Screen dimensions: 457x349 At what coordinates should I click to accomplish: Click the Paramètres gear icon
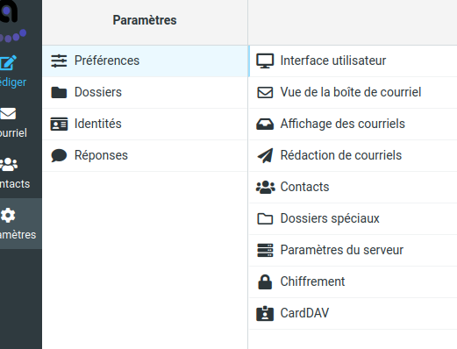tap(8, 215)
